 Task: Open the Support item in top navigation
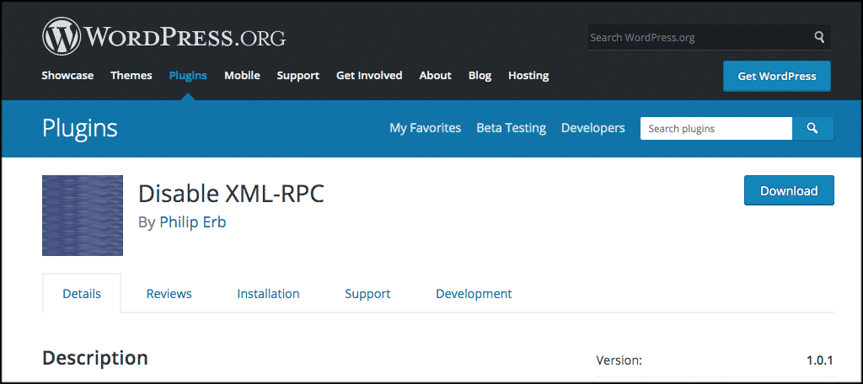pyautogui.click(x=298, y=76)
